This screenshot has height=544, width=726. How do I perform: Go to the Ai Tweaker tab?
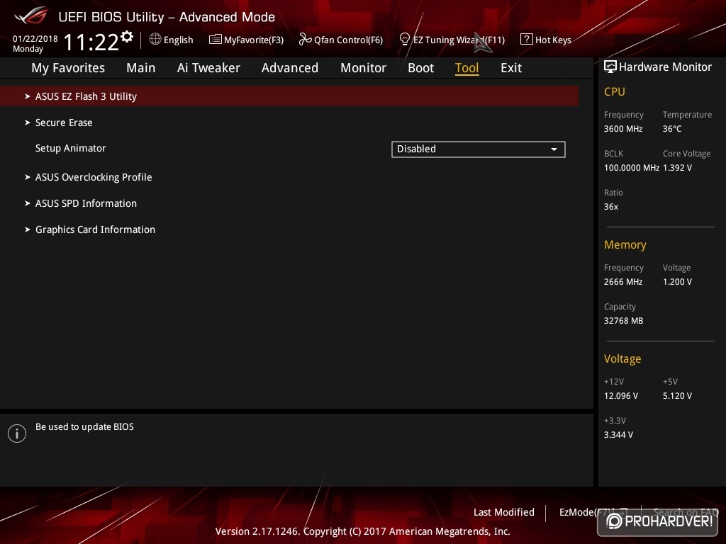pos(208,68)
